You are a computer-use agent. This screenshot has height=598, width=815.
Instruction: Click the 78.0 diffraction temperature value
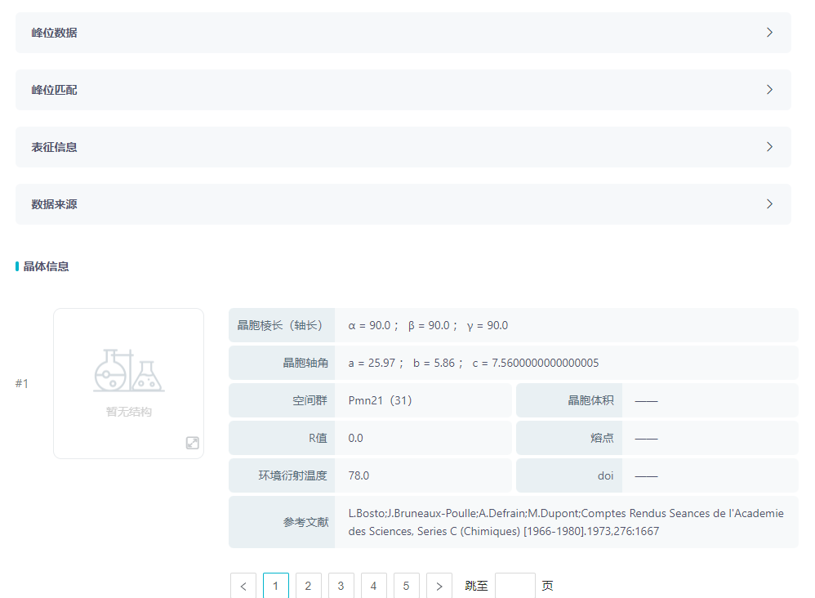coord(359,475)
